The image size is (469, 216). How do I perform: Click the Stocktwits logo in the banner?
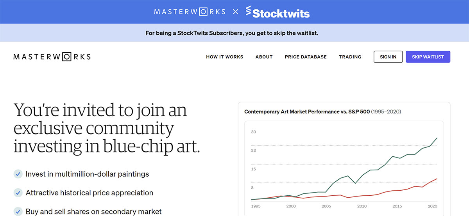tap(277, 12)
